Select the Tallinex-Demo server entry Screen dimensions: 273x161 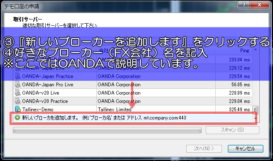point(133,109)
